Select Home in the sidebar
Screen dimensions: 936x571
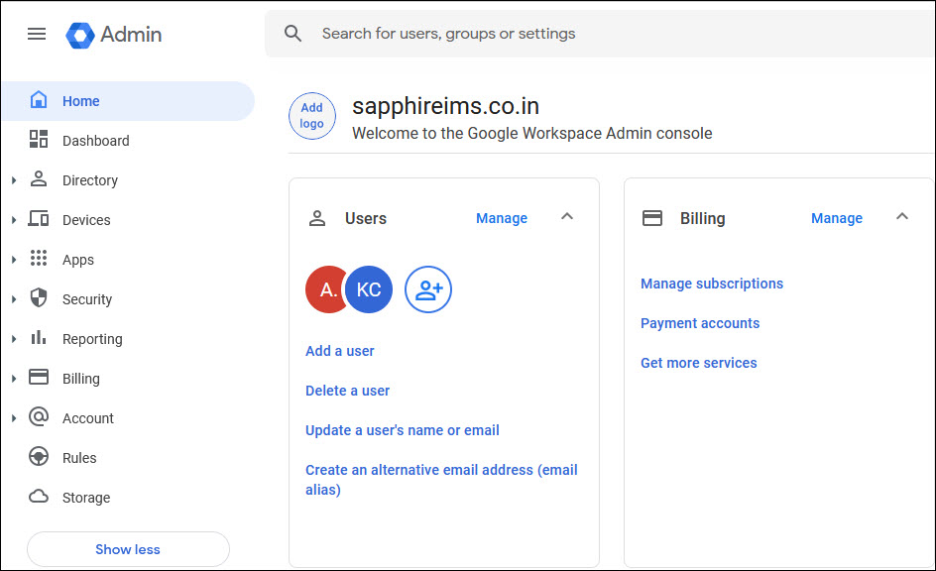pos(80,101)
